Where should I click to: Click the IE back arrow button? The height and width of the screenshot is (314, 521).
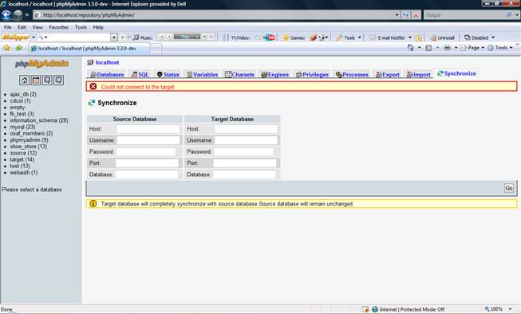(x=6, y=15)
